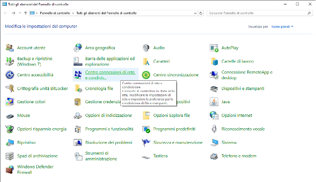Open the Java icon
Viewport: 316px width, 182px height.
(x=214, y=102)
